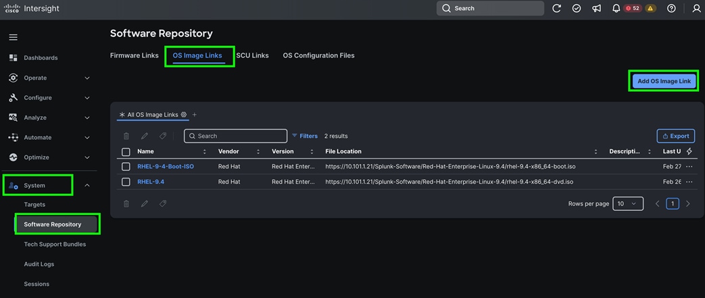Check the RHEL-9.4 row checkbox

pyautogui.click(x=126, y=182)
